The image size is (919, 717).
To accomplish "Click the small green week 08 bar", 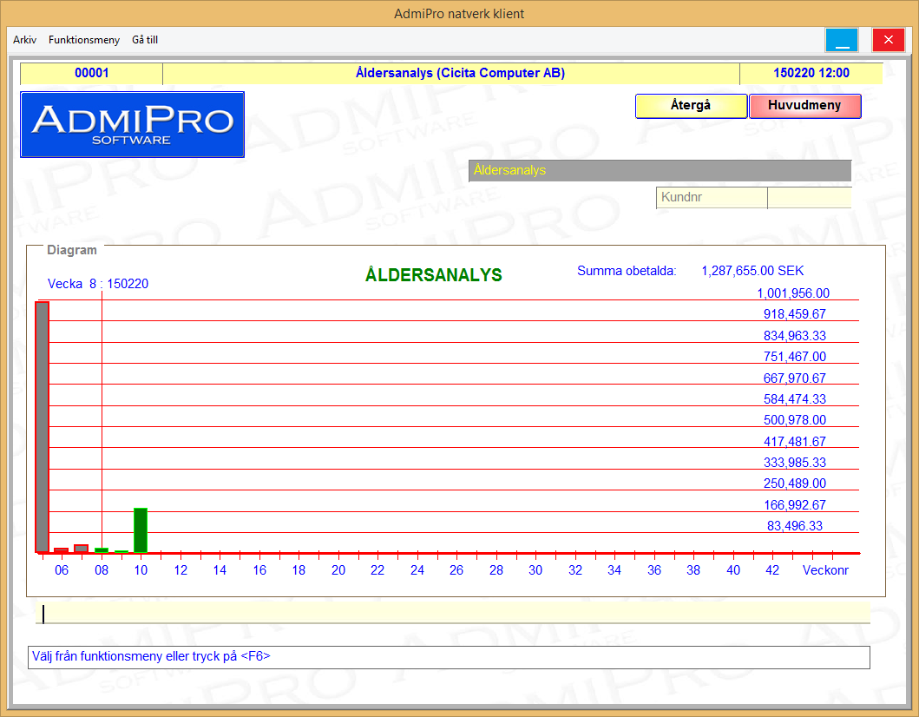I will 102,549.
